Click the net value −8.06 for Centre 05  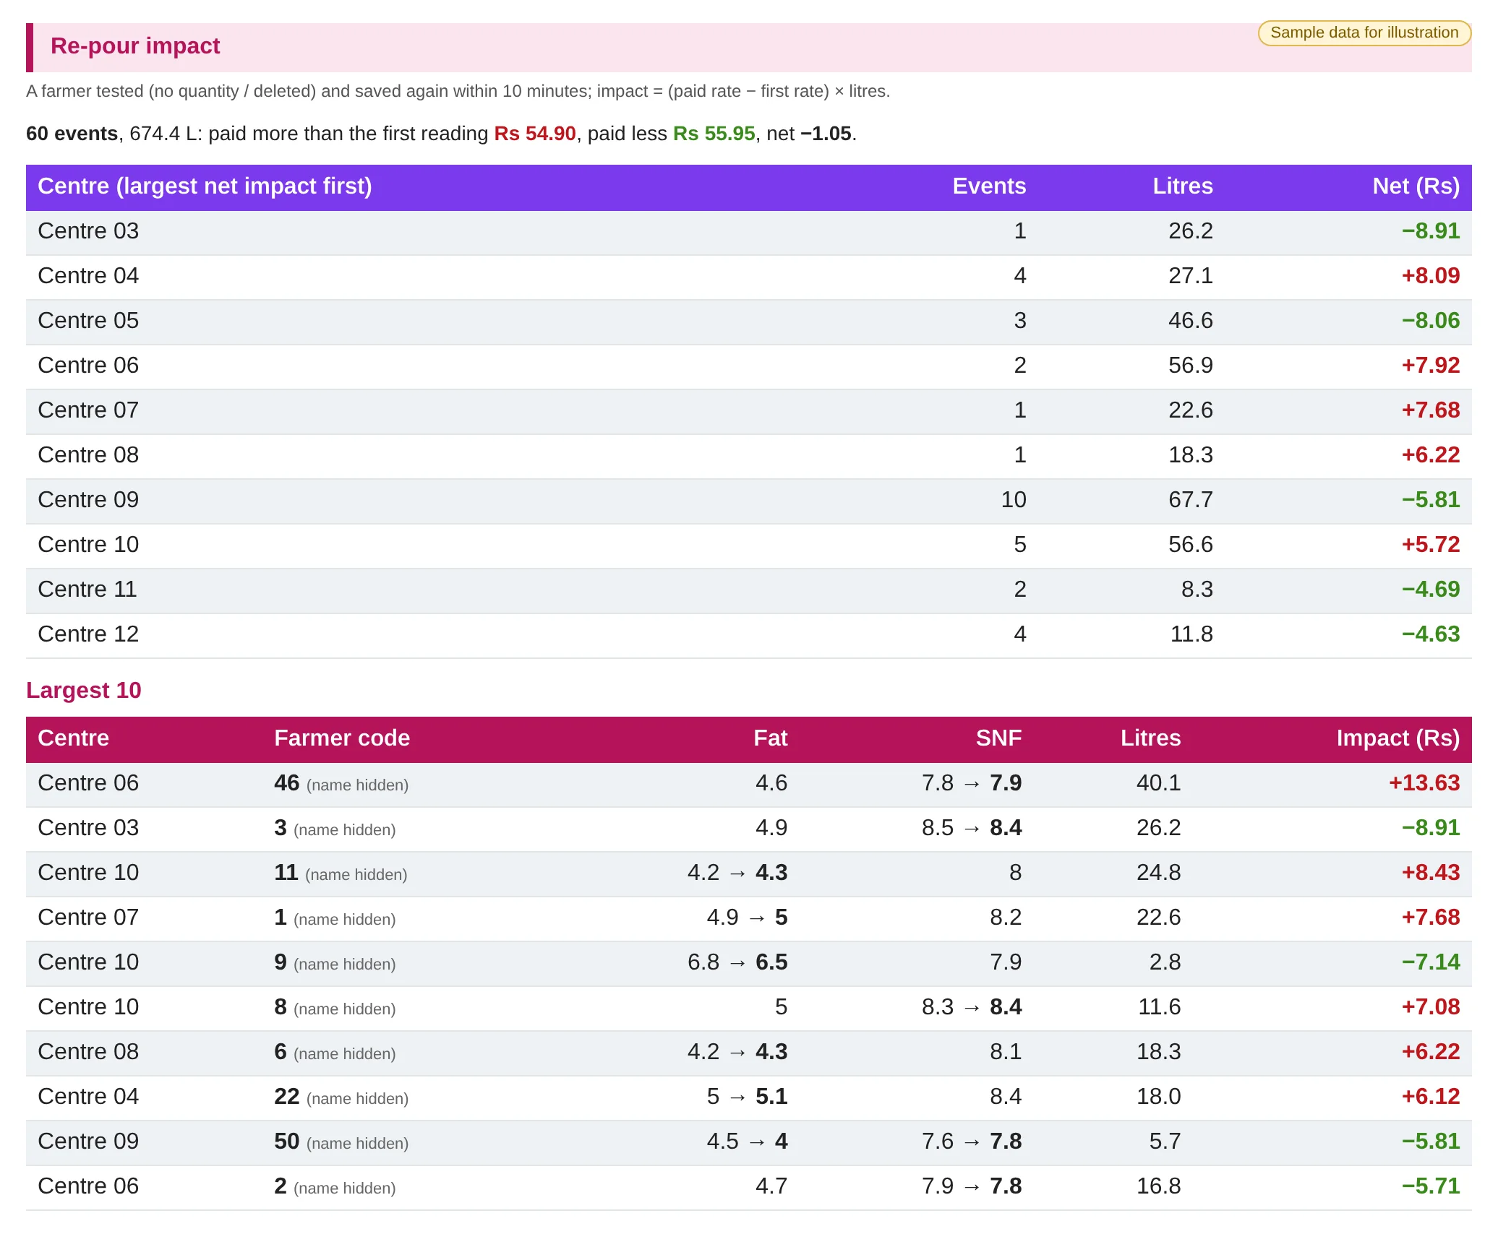click(x=1431, y=321)
